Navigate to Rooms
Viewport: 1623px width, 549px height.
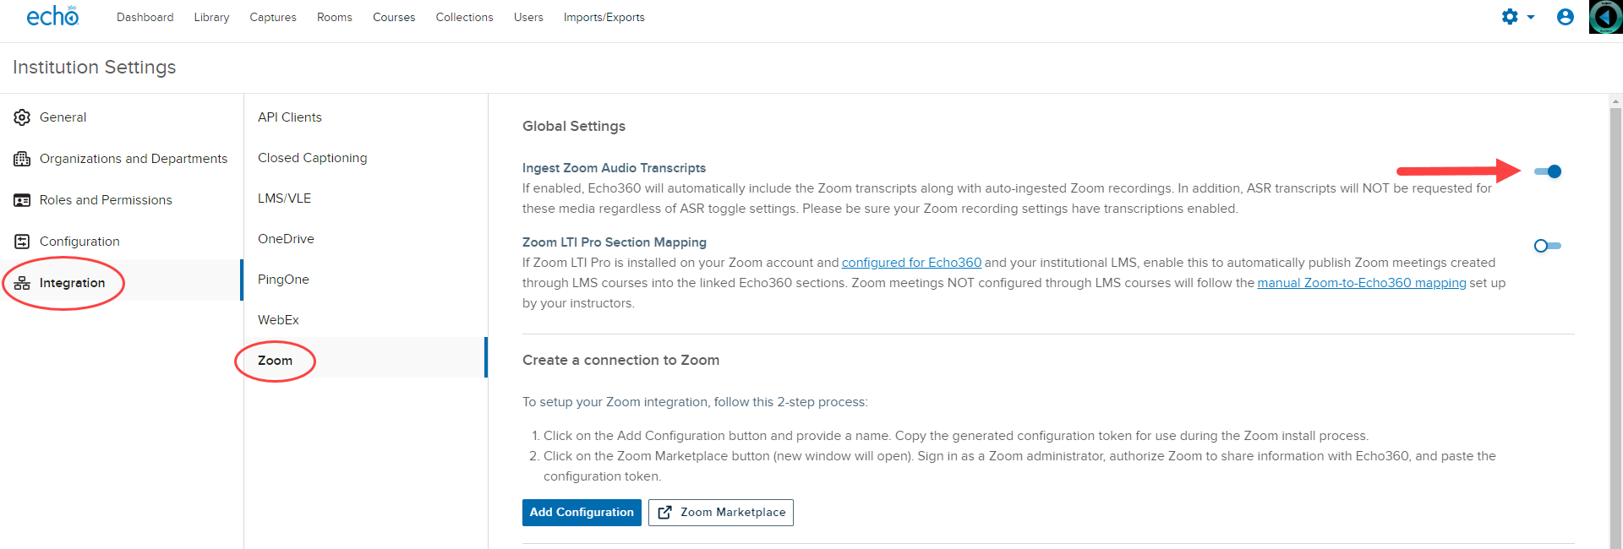335,17
